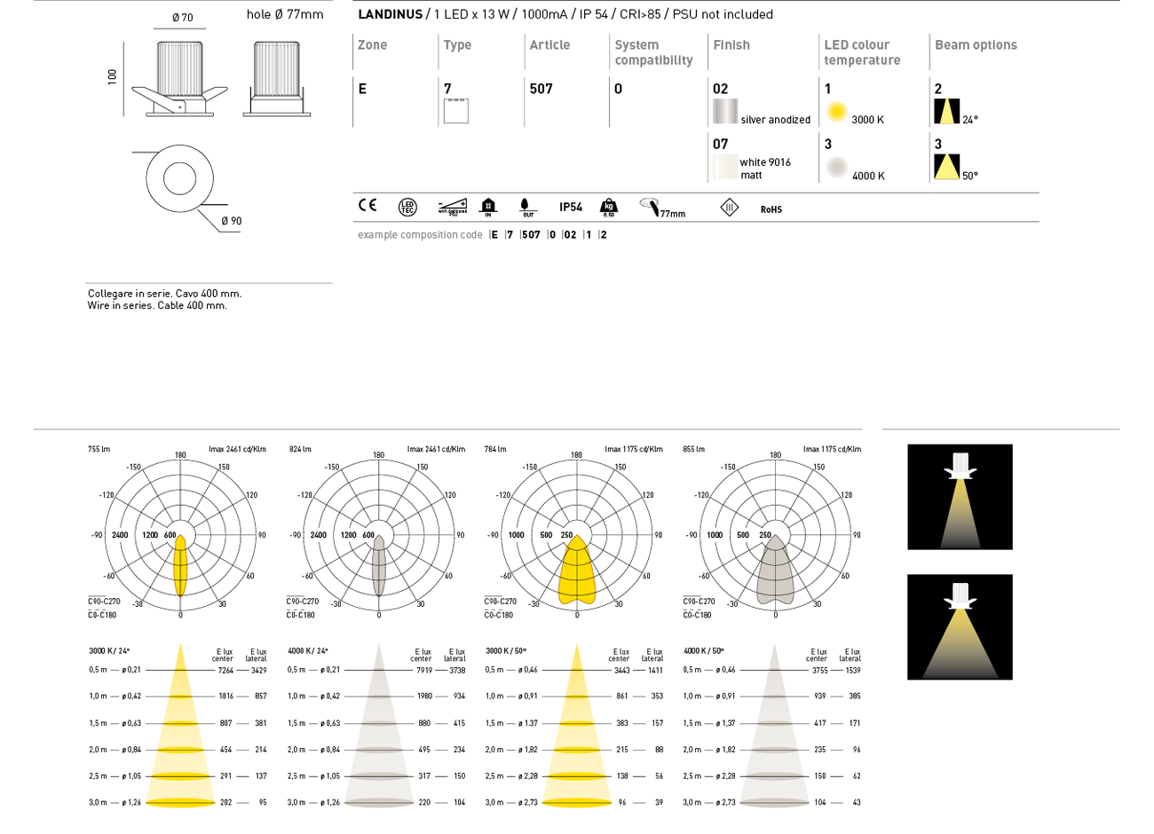Click the 4000 K / 50° cone chart
The width and height of the screenshot is (1154, 834).
click(x=773, y=727)
